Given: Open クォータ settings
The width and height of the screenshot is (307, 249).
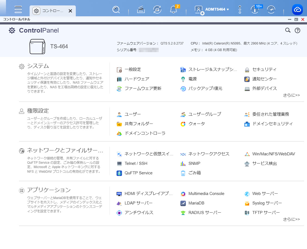Looking at the screenshot, I should pos(193,124).
